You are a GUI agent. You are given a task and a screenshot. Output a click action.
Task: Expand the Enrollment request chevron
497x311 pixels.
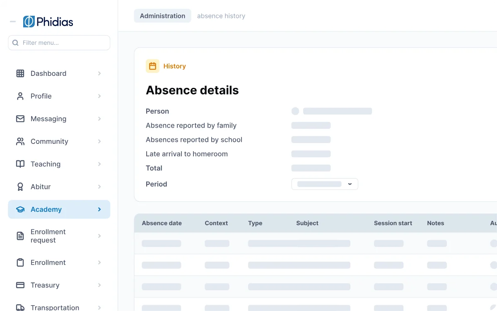click(99, 236)
